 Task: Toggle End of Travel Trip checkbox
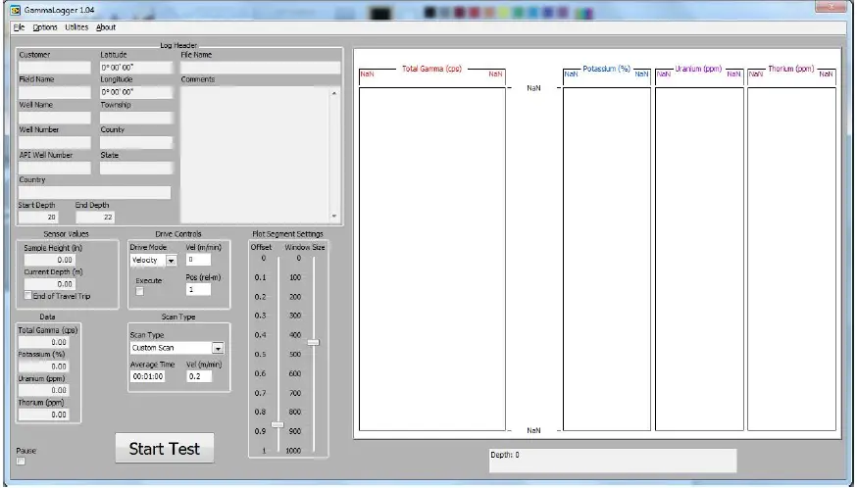[27, 295]
